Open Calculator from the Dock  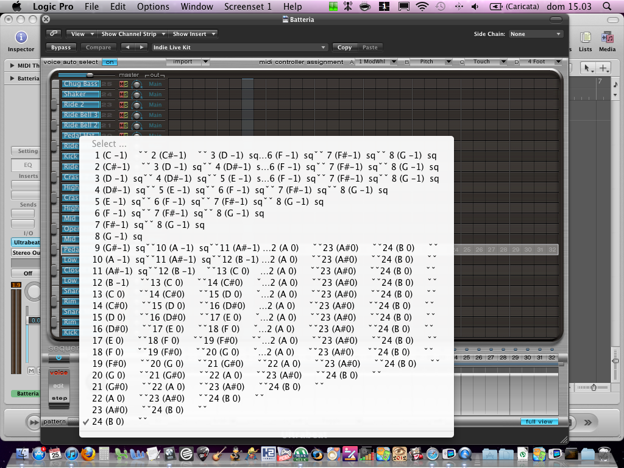104,453
